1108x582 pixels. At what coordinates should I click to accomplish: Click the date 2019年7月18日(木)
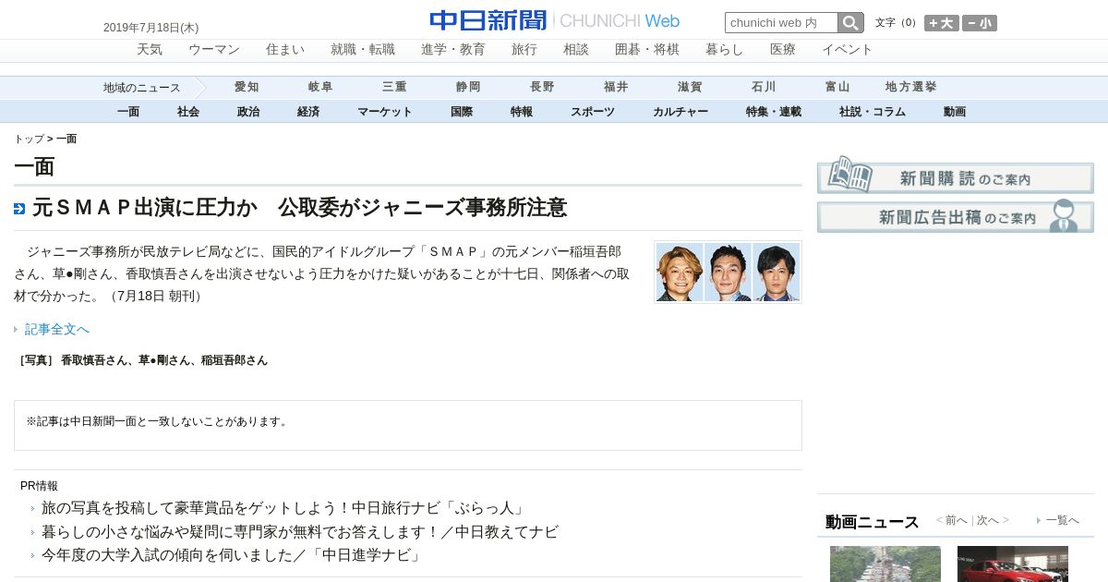[151, 28]
